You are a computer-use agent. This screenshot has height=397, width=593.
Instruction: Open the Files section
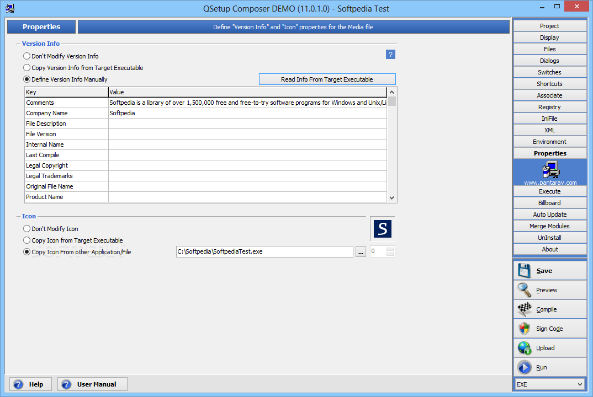[x=549, y=49]
